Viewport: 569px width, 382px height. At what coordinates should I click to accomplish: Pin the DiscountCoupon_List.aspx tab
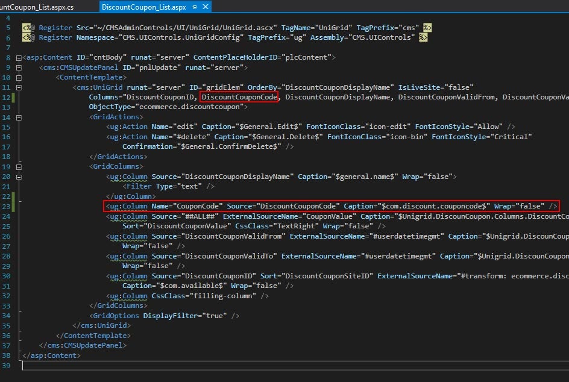[x=194, y=8]
